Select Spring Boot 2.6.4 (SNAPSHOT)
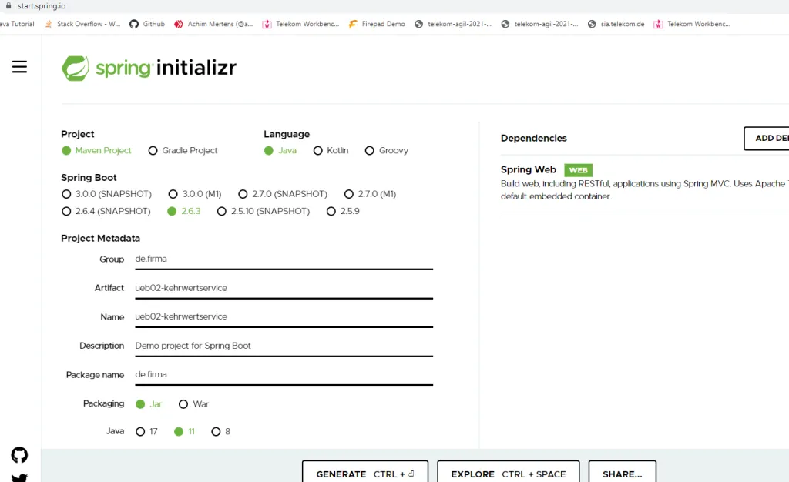This screenshot has height=482, width=789. (x=106, y=211)
